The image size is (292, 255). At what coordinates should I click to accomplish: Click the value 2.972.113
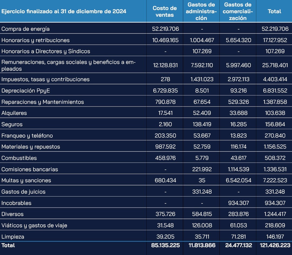point(238,79)
